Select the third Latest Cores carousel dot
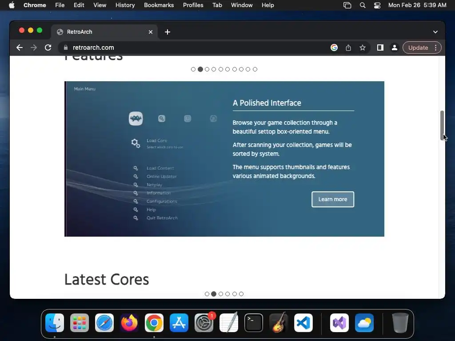 [x=221, y=294]
